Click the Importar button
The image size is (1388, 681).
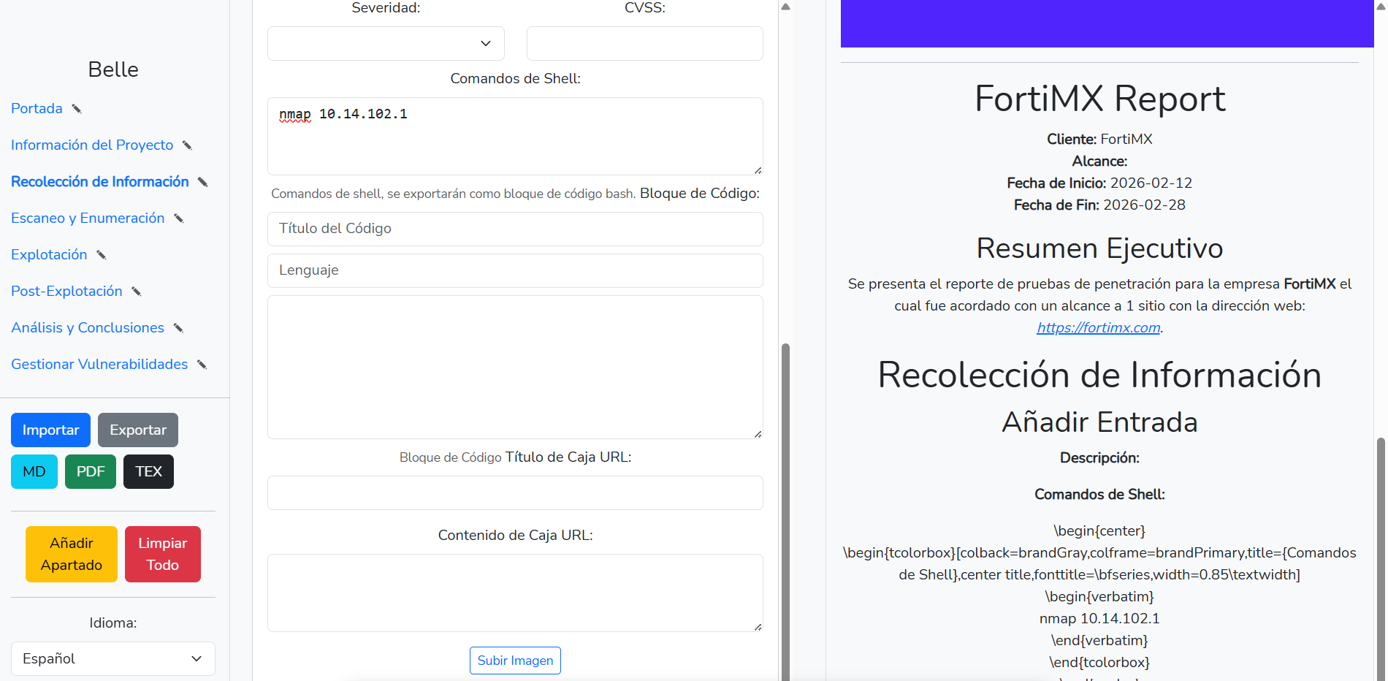50,430
